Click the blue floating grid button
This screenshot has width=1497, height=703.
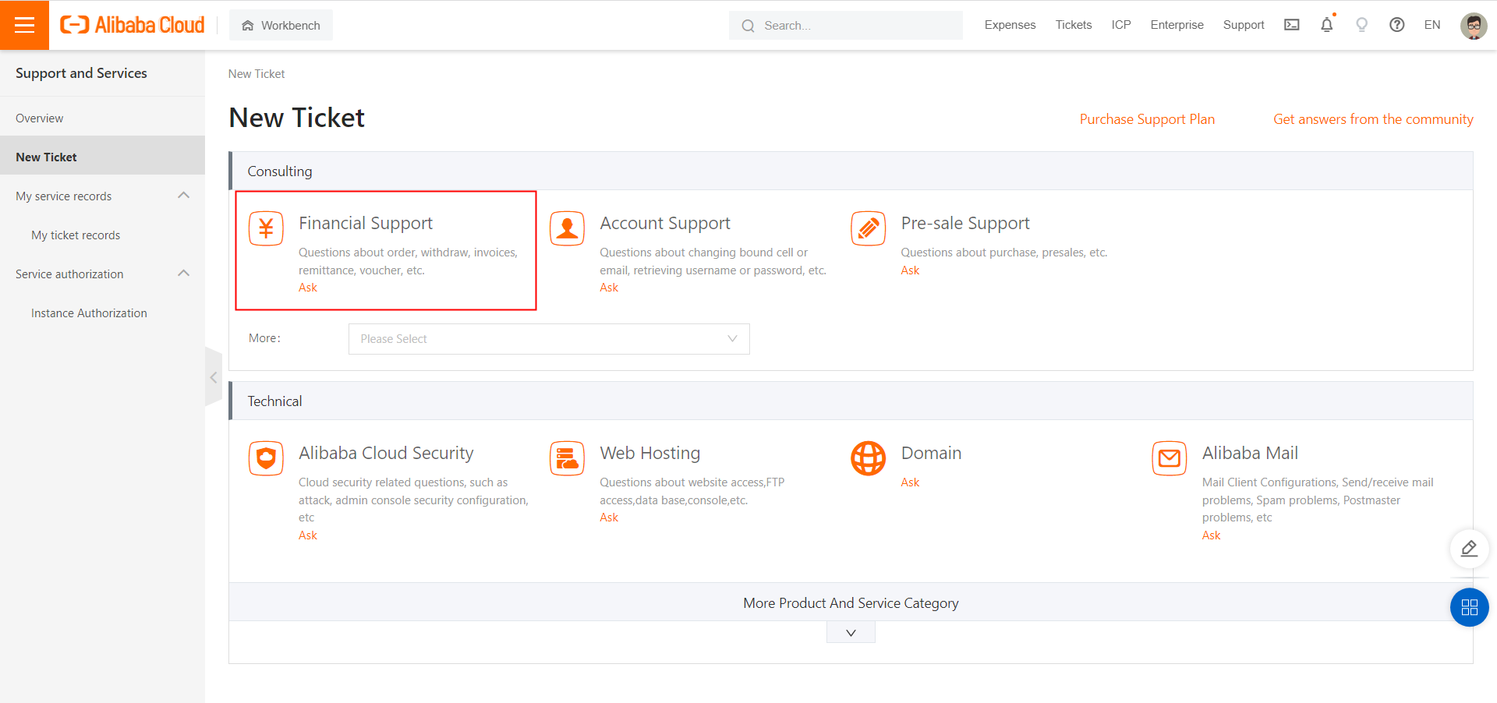tap(1469, 607)
